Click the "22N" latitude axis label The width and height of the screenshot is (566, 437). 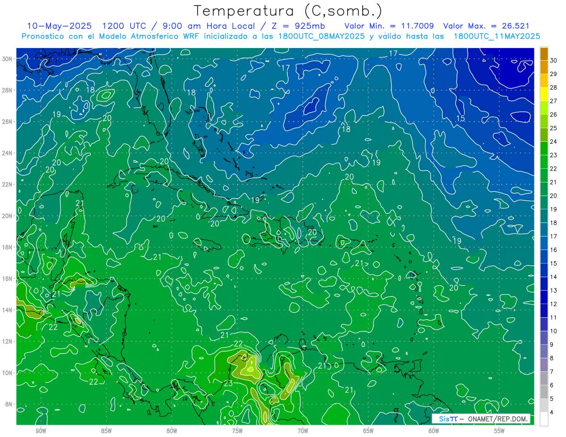click(8, 184)
